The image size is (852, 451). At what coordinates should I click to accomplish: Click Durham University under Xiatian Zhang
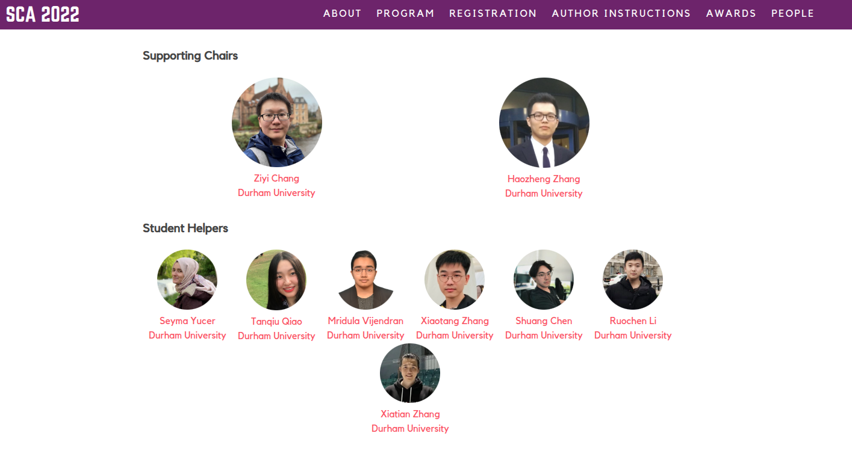pos(410,429)
